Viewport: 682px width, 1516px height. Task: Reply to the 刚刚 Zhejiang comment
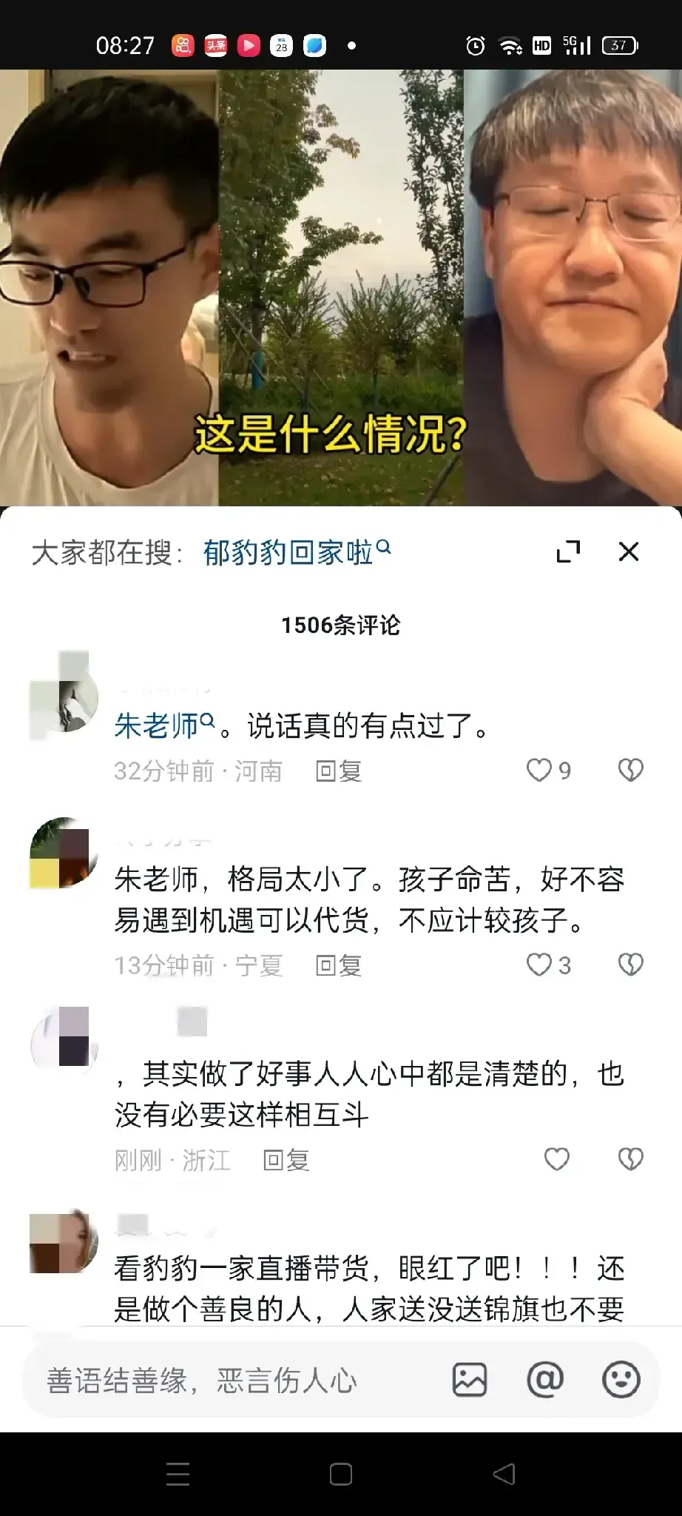click(286, 1160)
